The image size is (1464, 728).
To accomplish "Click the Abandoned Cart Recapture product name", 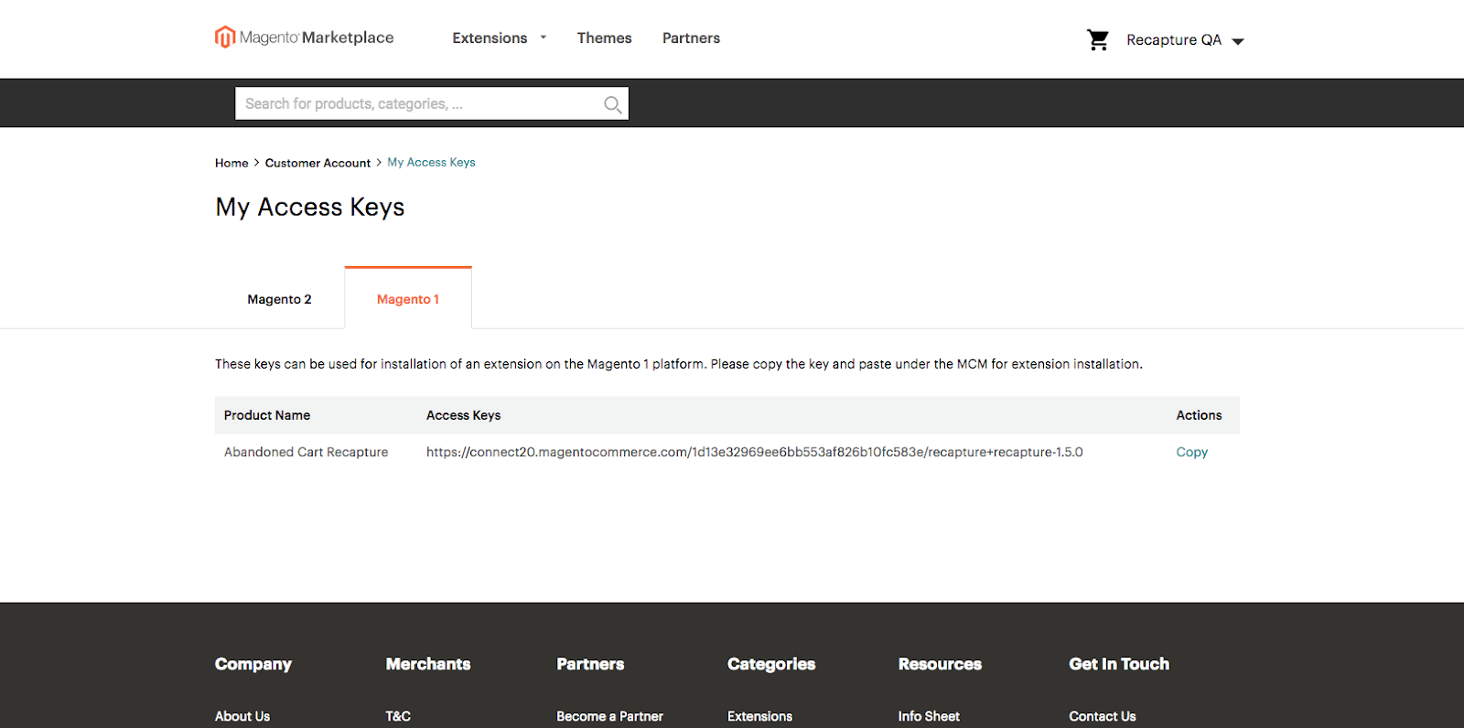I will coord(306,452).
